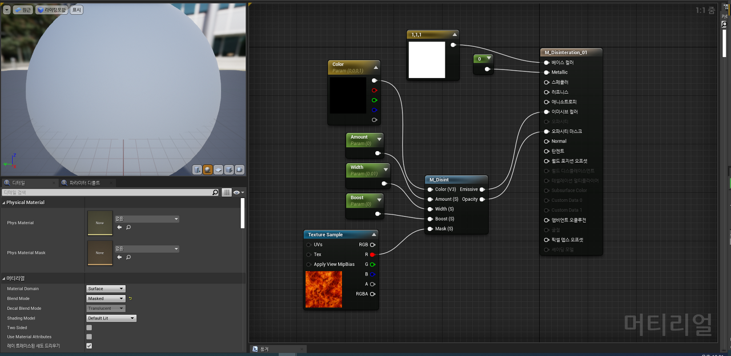The width and height of the screenshot is (731, 356).
Task: Uncheck the 레이 트레이스된 섀도 드리우기 checkbox
Action: tap(89, 346)
